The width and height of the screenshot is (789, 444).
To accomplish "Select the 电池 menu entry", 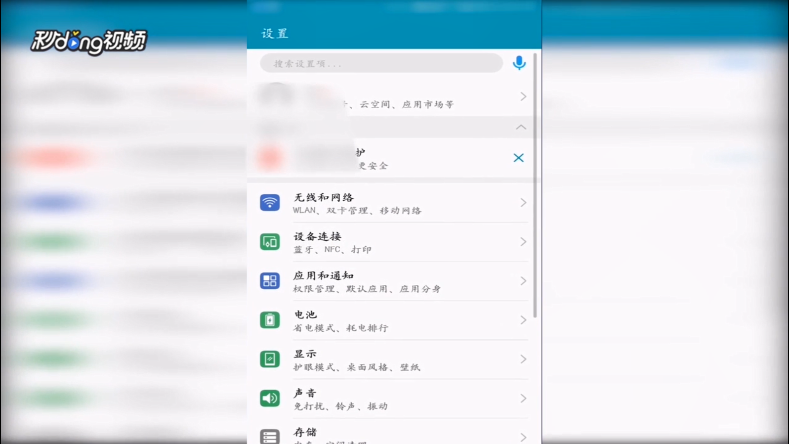I will pyautogui.click(x=394, y=320).
